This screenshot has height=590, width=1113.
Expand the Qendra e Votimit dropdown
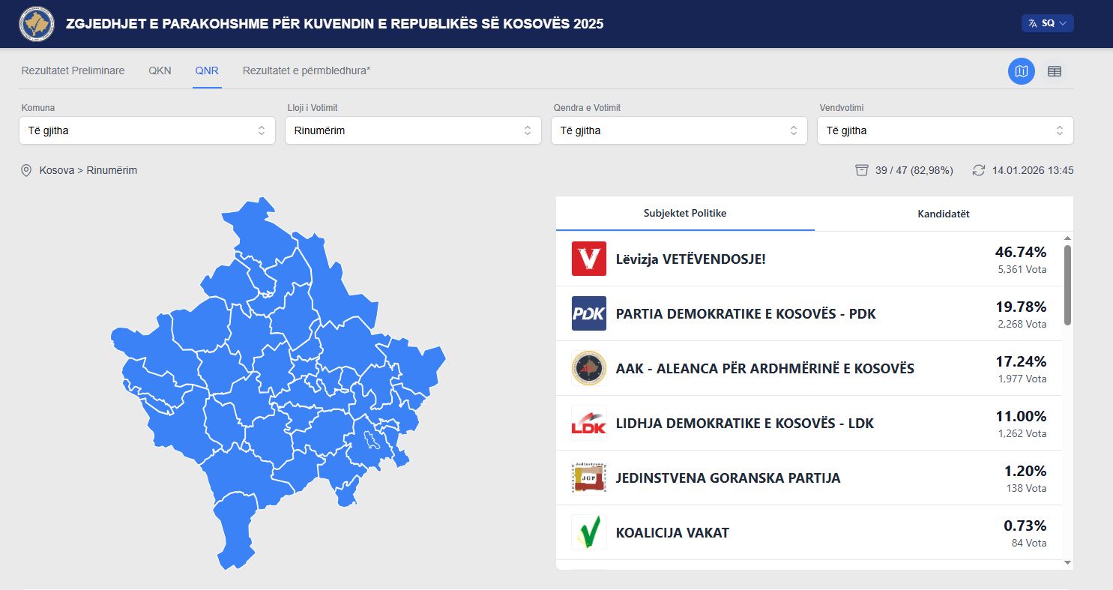[x=678, y=130]
